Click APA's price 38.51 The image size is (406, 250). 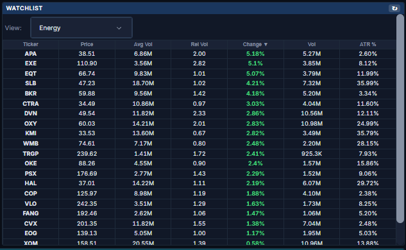87,54
